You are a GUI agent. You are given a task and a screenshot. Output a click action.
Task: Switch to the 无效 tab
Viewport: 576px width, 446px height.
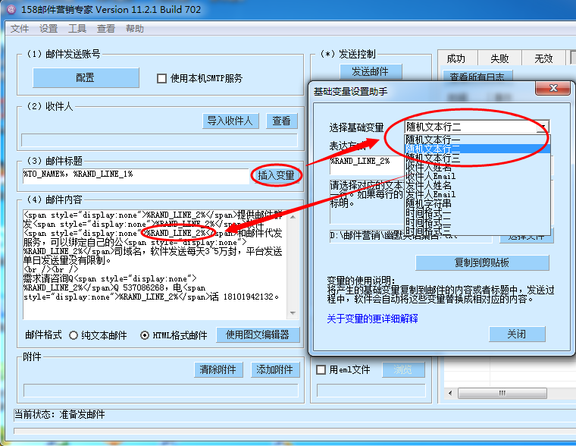click(543, 58)
